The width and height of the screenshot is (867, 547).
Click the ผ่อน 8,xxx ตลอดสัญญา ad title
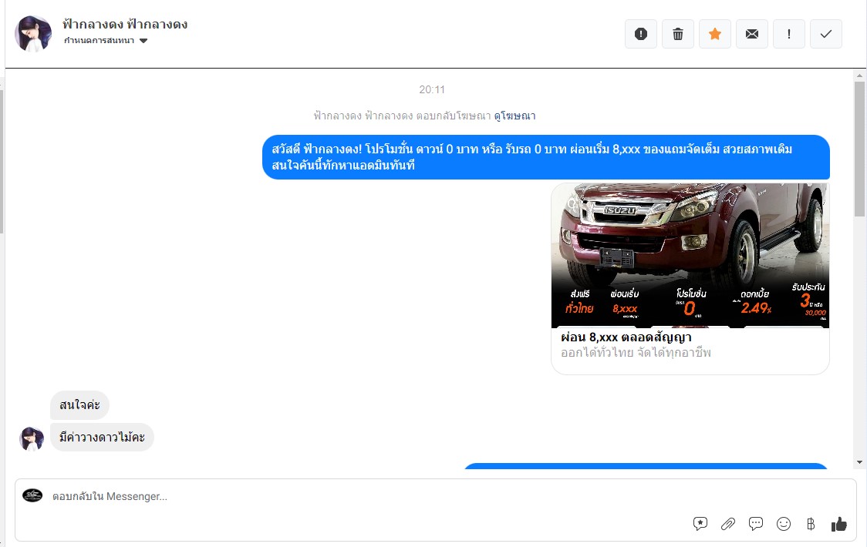pos(626,337)
